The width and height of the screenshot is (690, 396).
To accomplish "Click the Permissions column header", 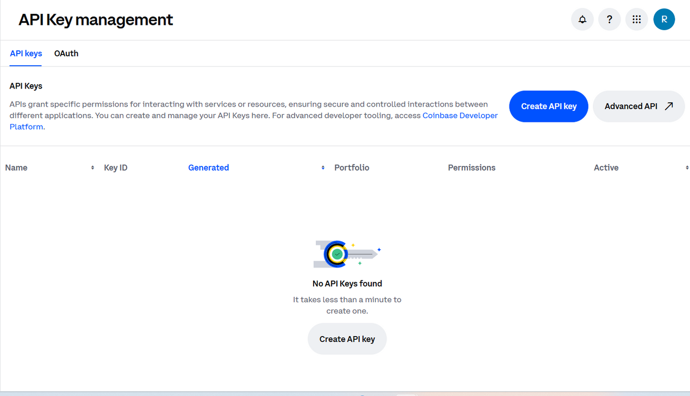I will [471, 168].
